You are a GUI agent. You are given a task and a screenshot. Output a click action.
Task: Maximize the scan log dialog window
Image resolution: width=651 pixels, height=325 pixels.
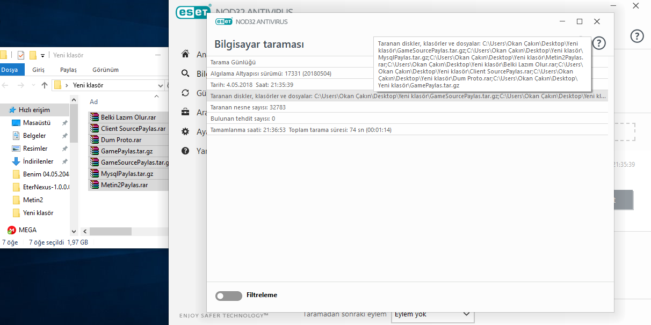[x=580, y=21]
